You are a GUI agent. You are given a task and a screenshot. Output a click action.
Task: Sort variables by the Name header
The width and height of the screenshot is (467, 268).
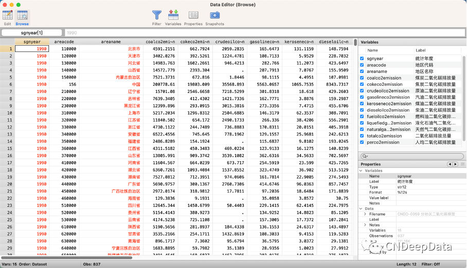click(372, 50)
